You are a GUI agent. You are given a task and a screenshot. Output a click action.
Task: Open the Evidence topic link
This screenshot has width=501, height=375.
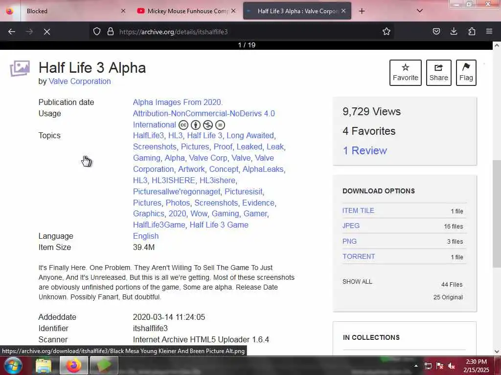(258, 203)
